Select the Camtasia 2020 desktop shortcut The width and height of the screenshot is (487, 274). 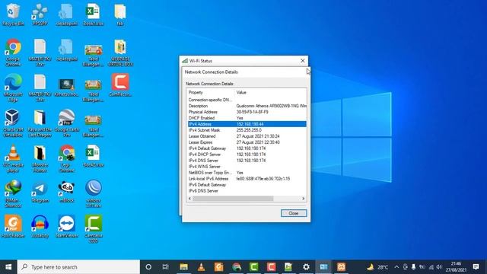point(93,229)
